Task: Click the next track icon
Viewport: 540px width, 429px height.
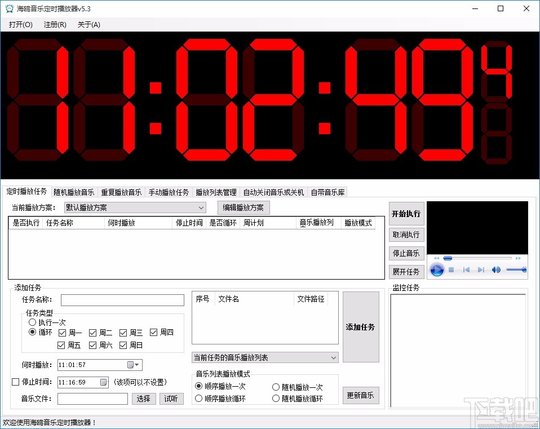Action: [x=481, y=269]
